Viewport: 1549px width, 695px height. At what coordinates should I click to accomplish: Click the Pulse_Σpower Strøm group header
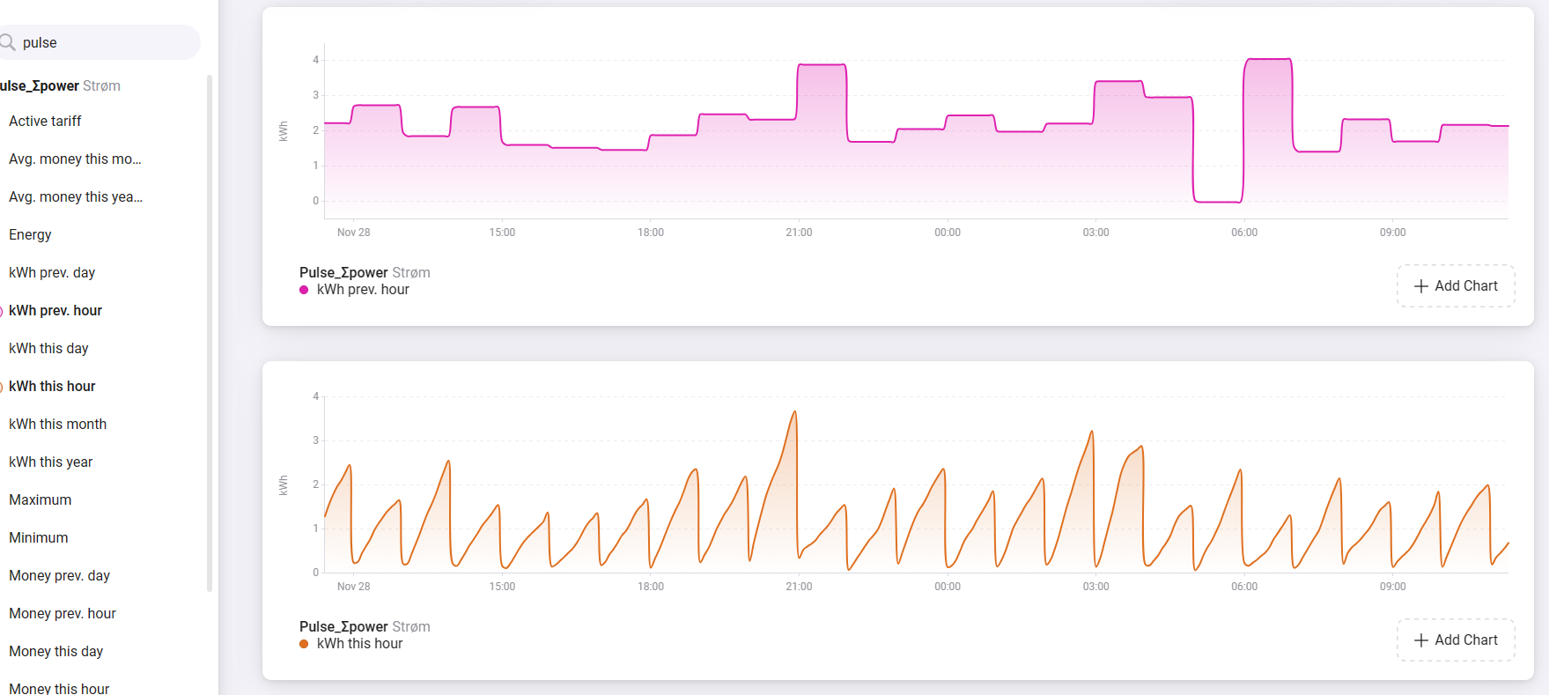click(60, 85)
